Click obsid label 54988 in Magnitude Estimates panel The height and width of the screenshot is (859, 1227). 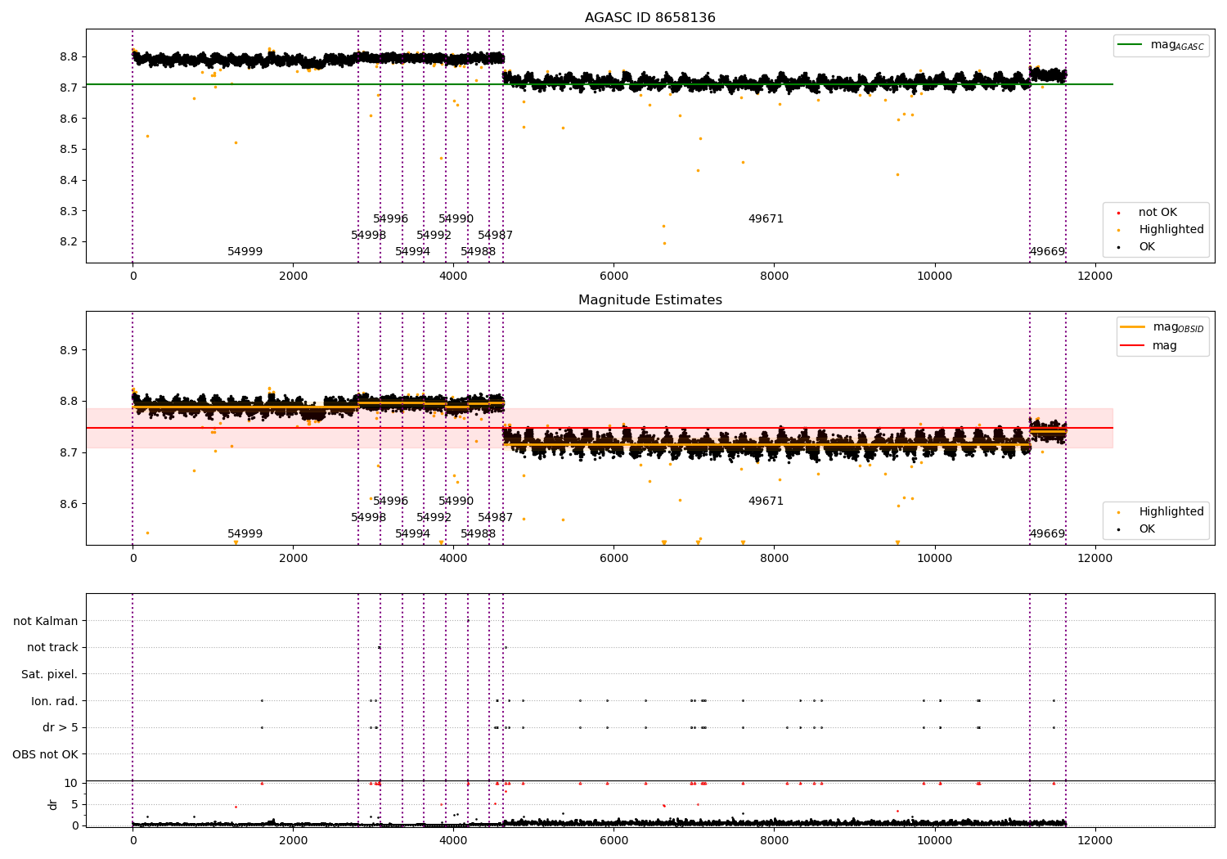tap(478, 534)
